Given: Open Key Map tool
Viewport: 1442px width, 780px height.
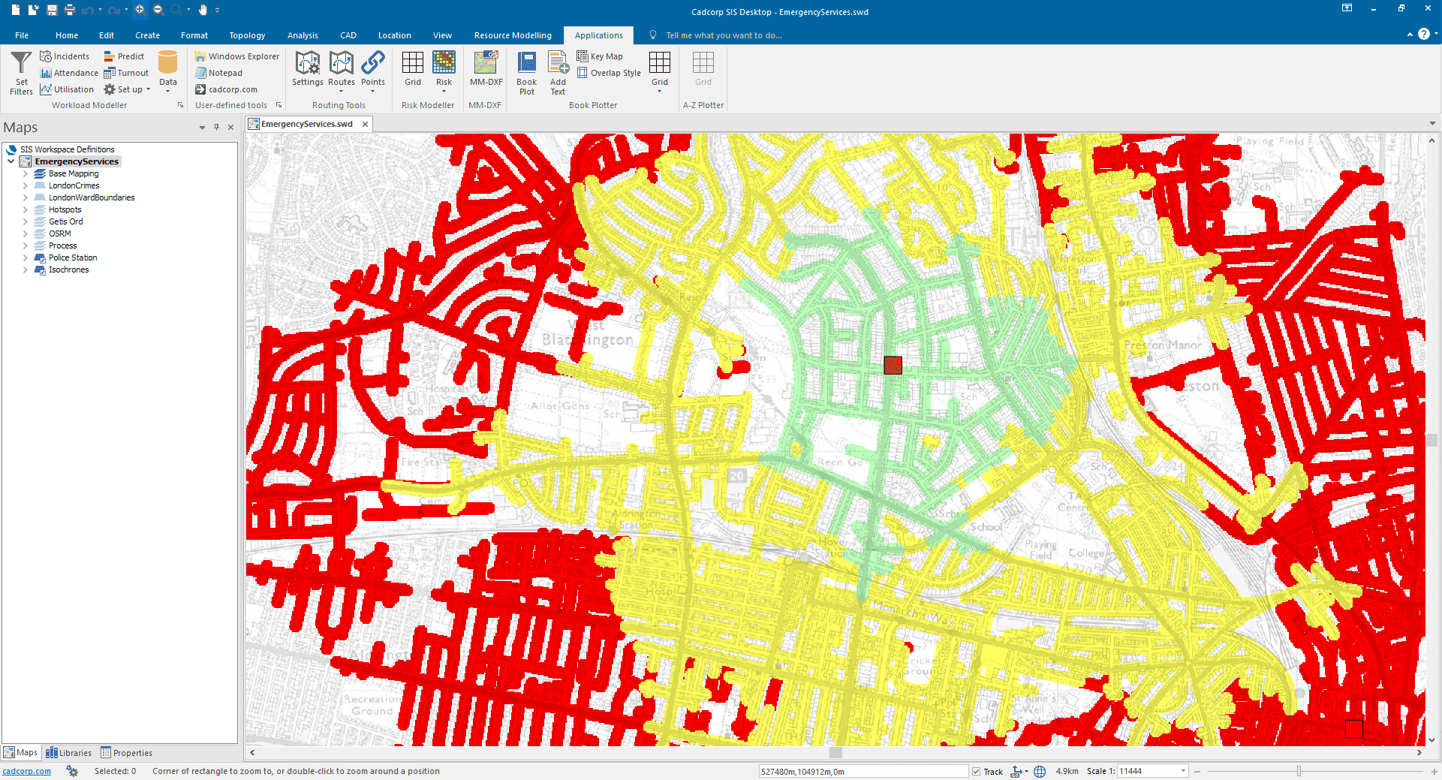Looking at the screenshot, I should pos(600,56).
